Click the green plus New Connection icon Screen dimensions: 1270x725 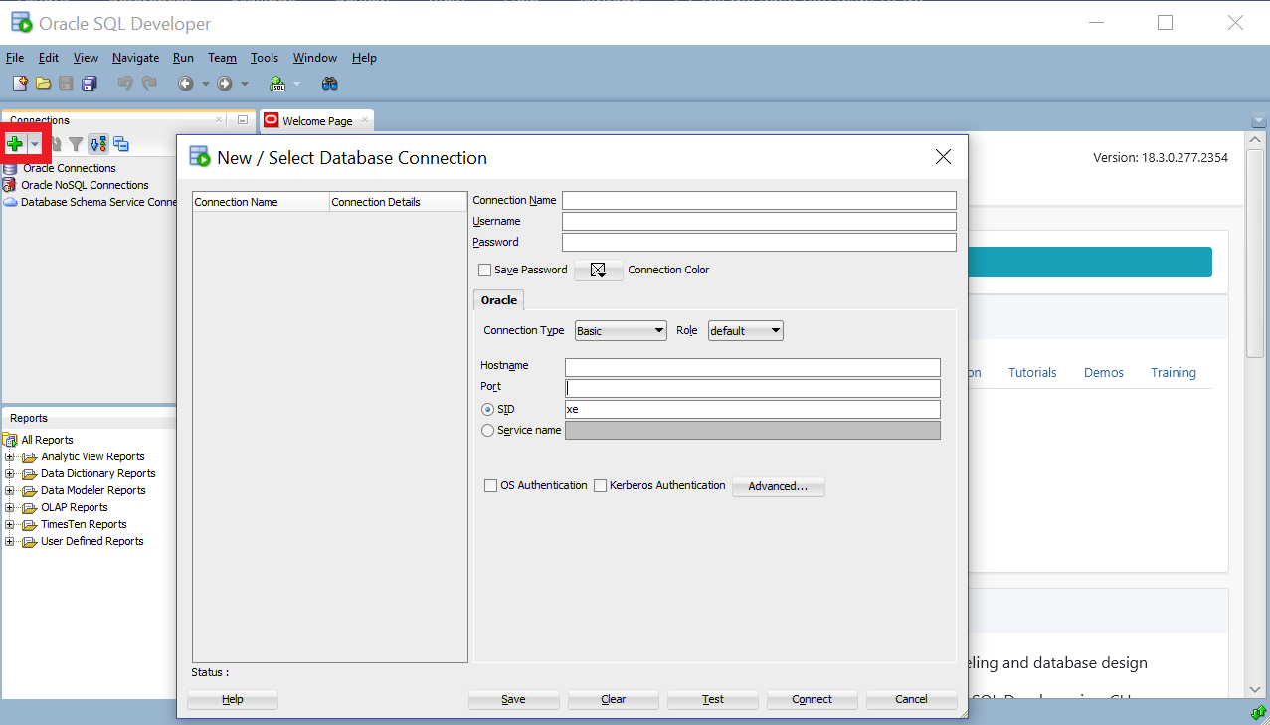point(14,144)
